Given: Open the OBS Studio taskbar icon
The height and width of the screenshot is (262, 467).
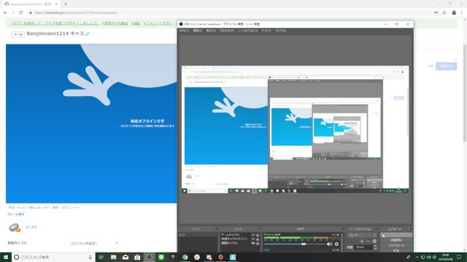Looking at the screenshot, I should click(x=149, y=257).
